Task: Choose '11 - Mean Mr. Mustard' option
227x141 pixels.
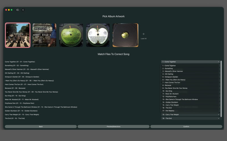Action: click(x=190, y=94)
